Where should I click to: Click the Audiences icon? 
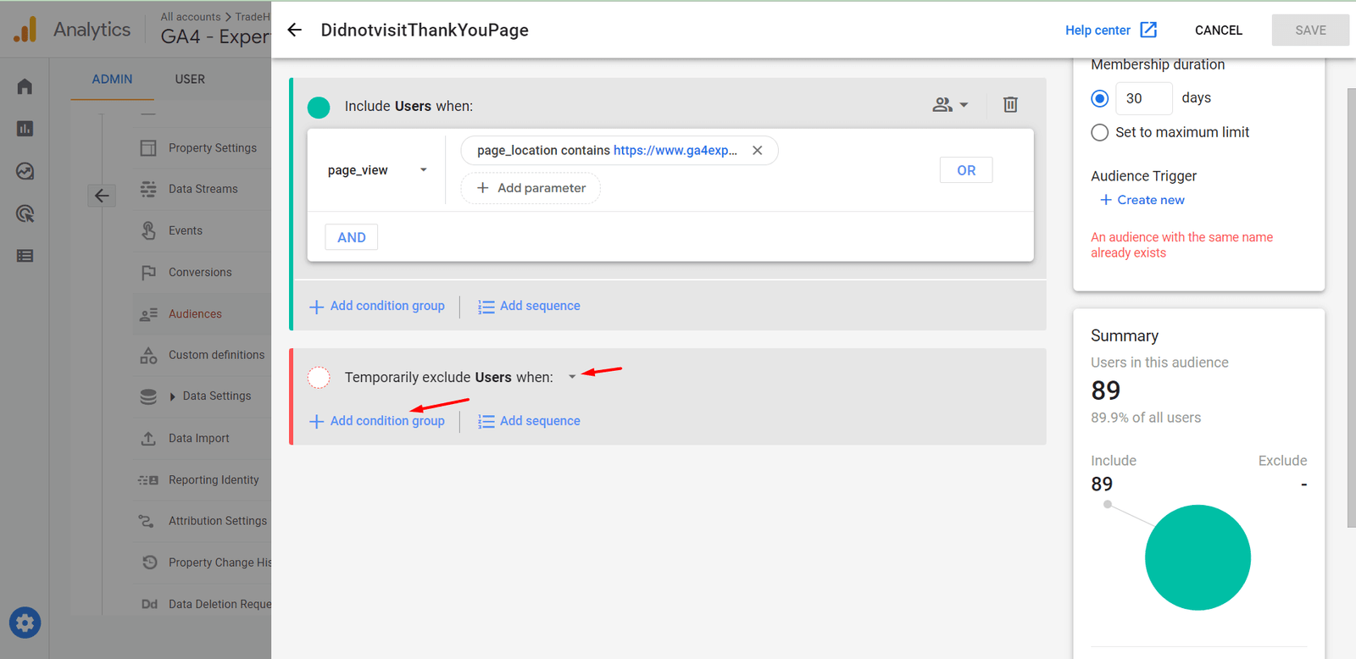click(148, 314)
